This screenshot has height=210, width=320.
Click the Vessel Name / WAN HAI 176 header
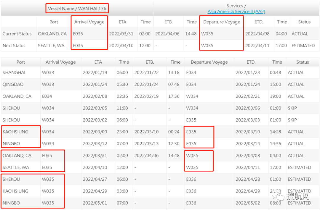click(x=77, y=8)
